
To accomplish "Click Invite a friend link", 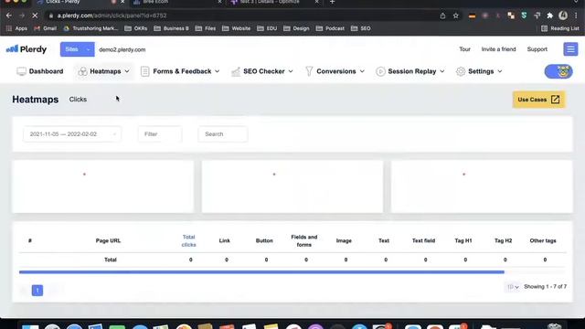I will point(498,49).
